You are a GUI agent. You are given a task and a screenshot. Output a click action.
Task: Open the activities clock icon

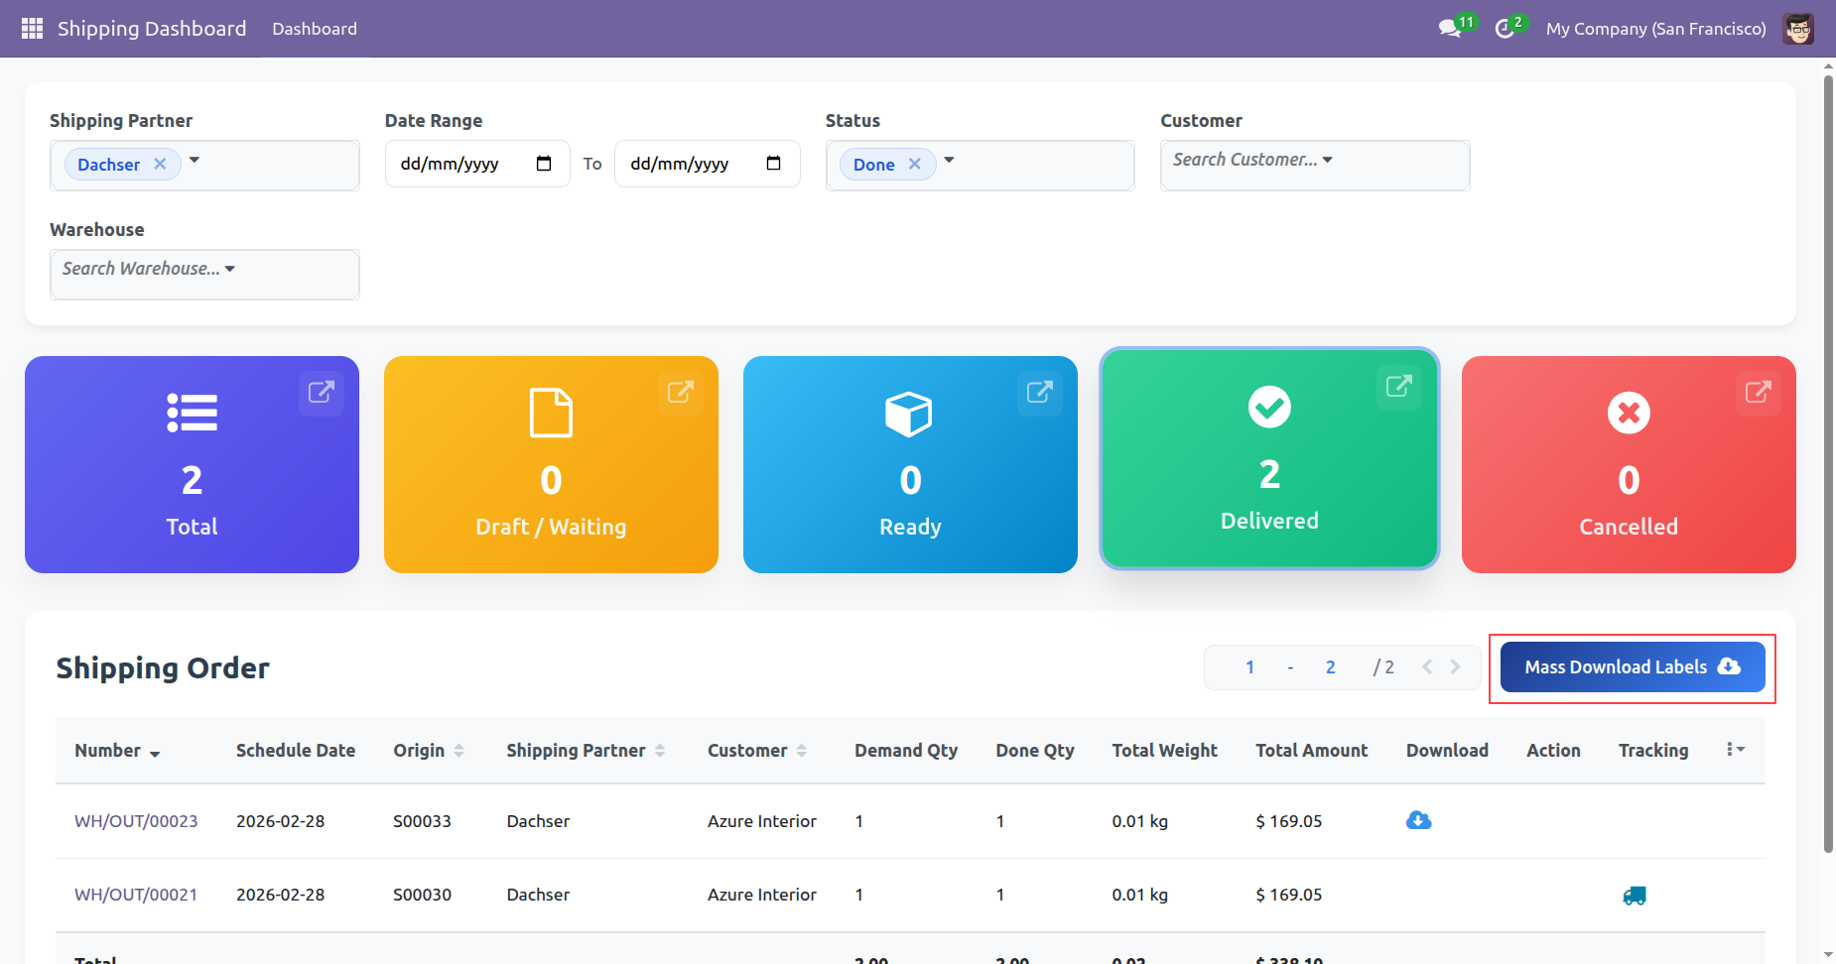(x=1505, y=29)
